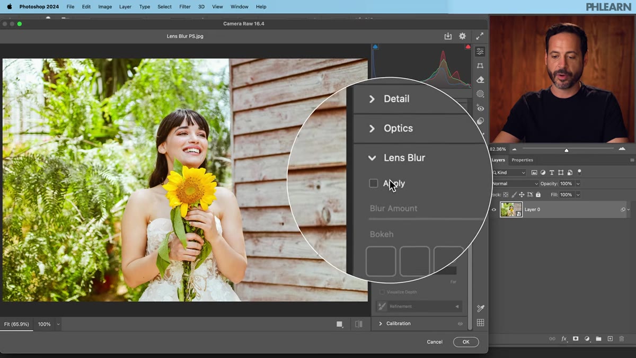This screenshot has width=636, height=358.
Task: Toggle lock transparent pixels
Action: pos(506,195)
